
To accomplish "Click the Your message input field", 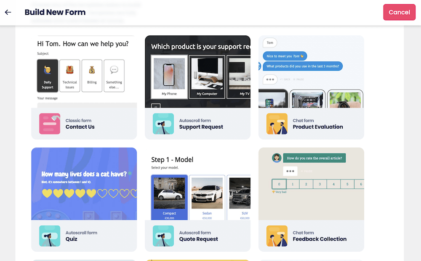I will [x=87, y=105].
